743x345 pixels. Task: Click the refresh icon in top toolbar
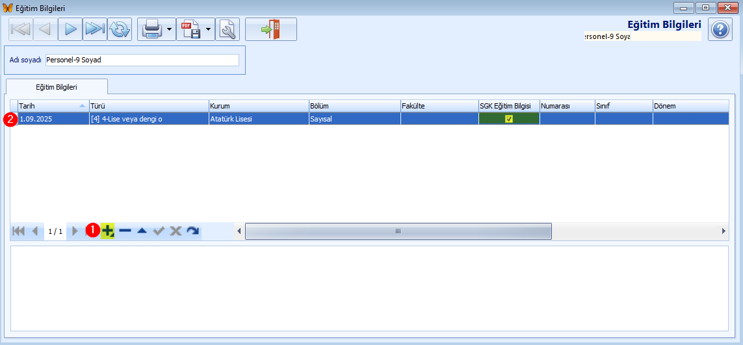click(x=119, y=29)
